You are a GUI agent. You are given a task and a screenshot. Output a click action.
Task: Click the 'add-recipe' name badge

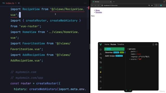(119, 56)
